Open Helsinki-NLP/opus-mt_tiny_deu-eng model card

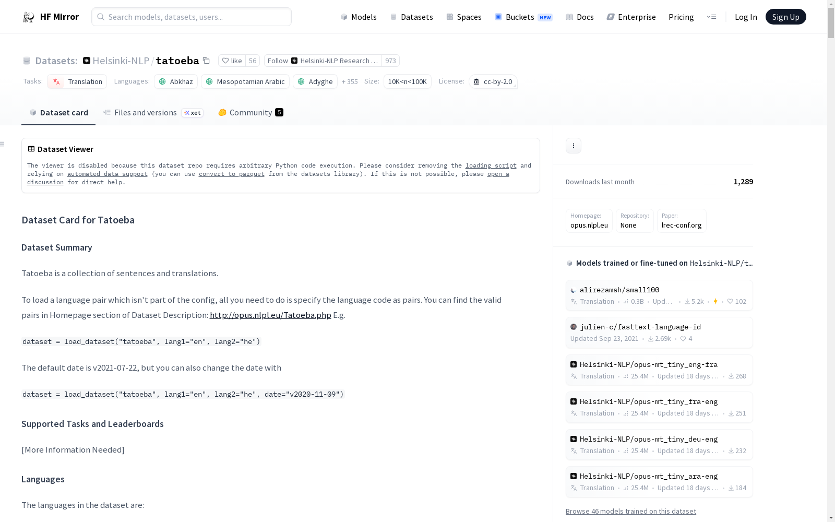pyautogui.click(x=659, y=445)
